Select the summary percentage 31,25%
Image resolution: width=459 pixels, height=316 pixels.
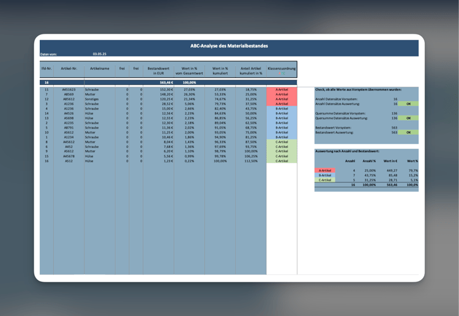coord(370,180)
